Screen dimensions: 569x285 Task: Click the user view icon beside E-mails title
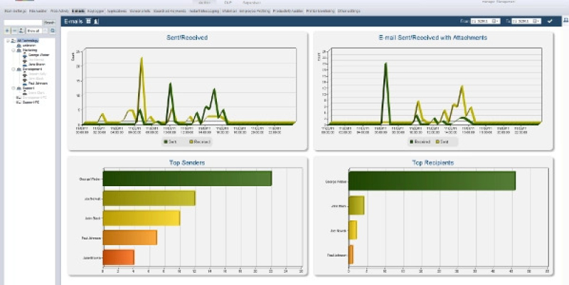(x=96, y=21)
